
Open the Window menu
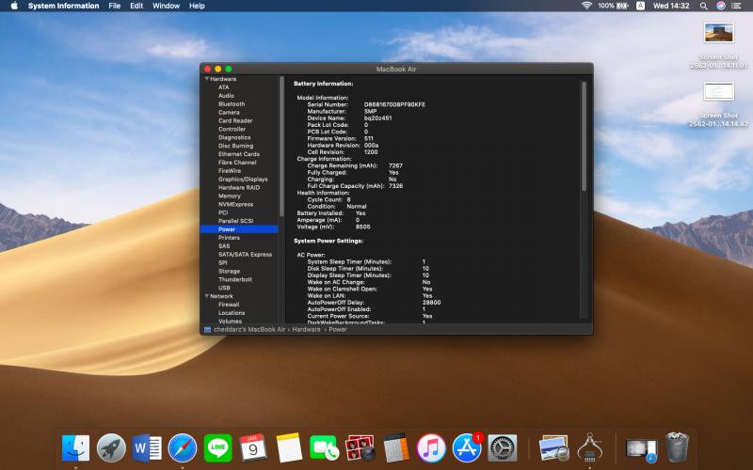166,6
